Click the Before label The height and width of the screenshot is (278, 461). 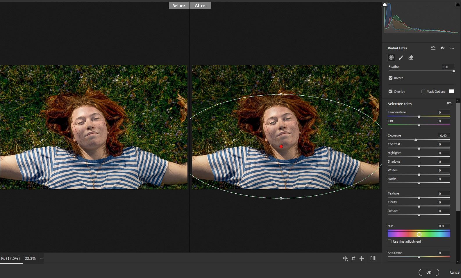(x=178, y=6)
